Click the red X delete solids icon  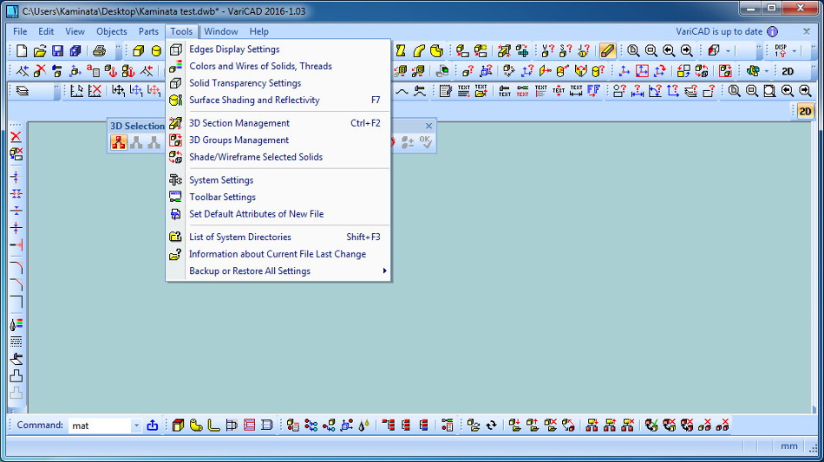tap(40, 71)
